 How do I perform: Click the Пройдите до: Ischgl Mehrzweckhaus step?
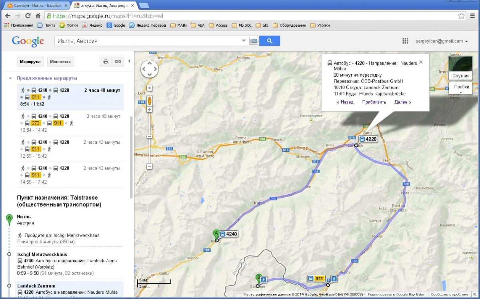(x=62, y=236)
